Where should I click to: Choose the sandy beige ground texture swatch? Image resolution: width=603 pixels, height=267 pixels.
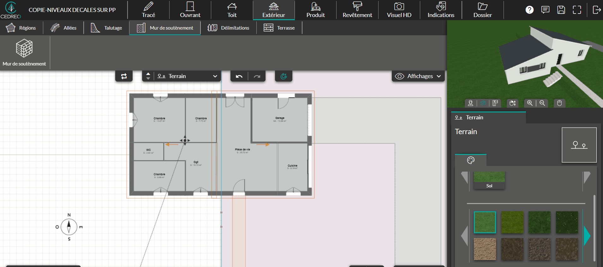pos(485,249)
